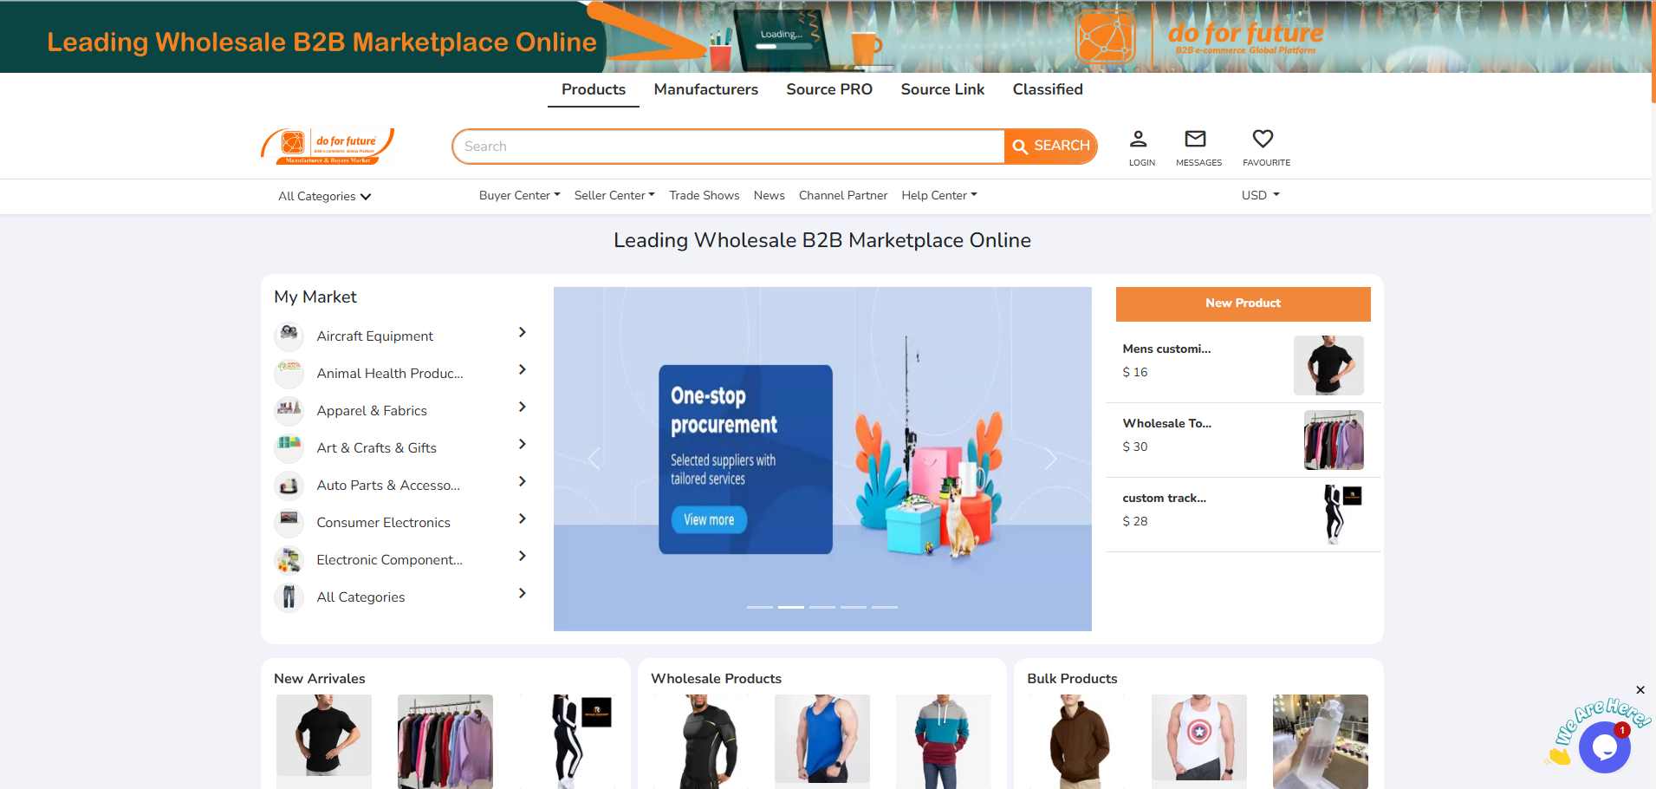Switch to the Manufacturers tab
The height and width of the screenshot is (789, 1656).
[705, 89]
